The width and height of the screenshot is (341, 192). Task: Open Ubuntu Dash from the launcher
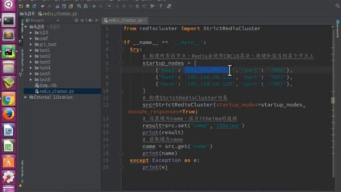point(9,5)
